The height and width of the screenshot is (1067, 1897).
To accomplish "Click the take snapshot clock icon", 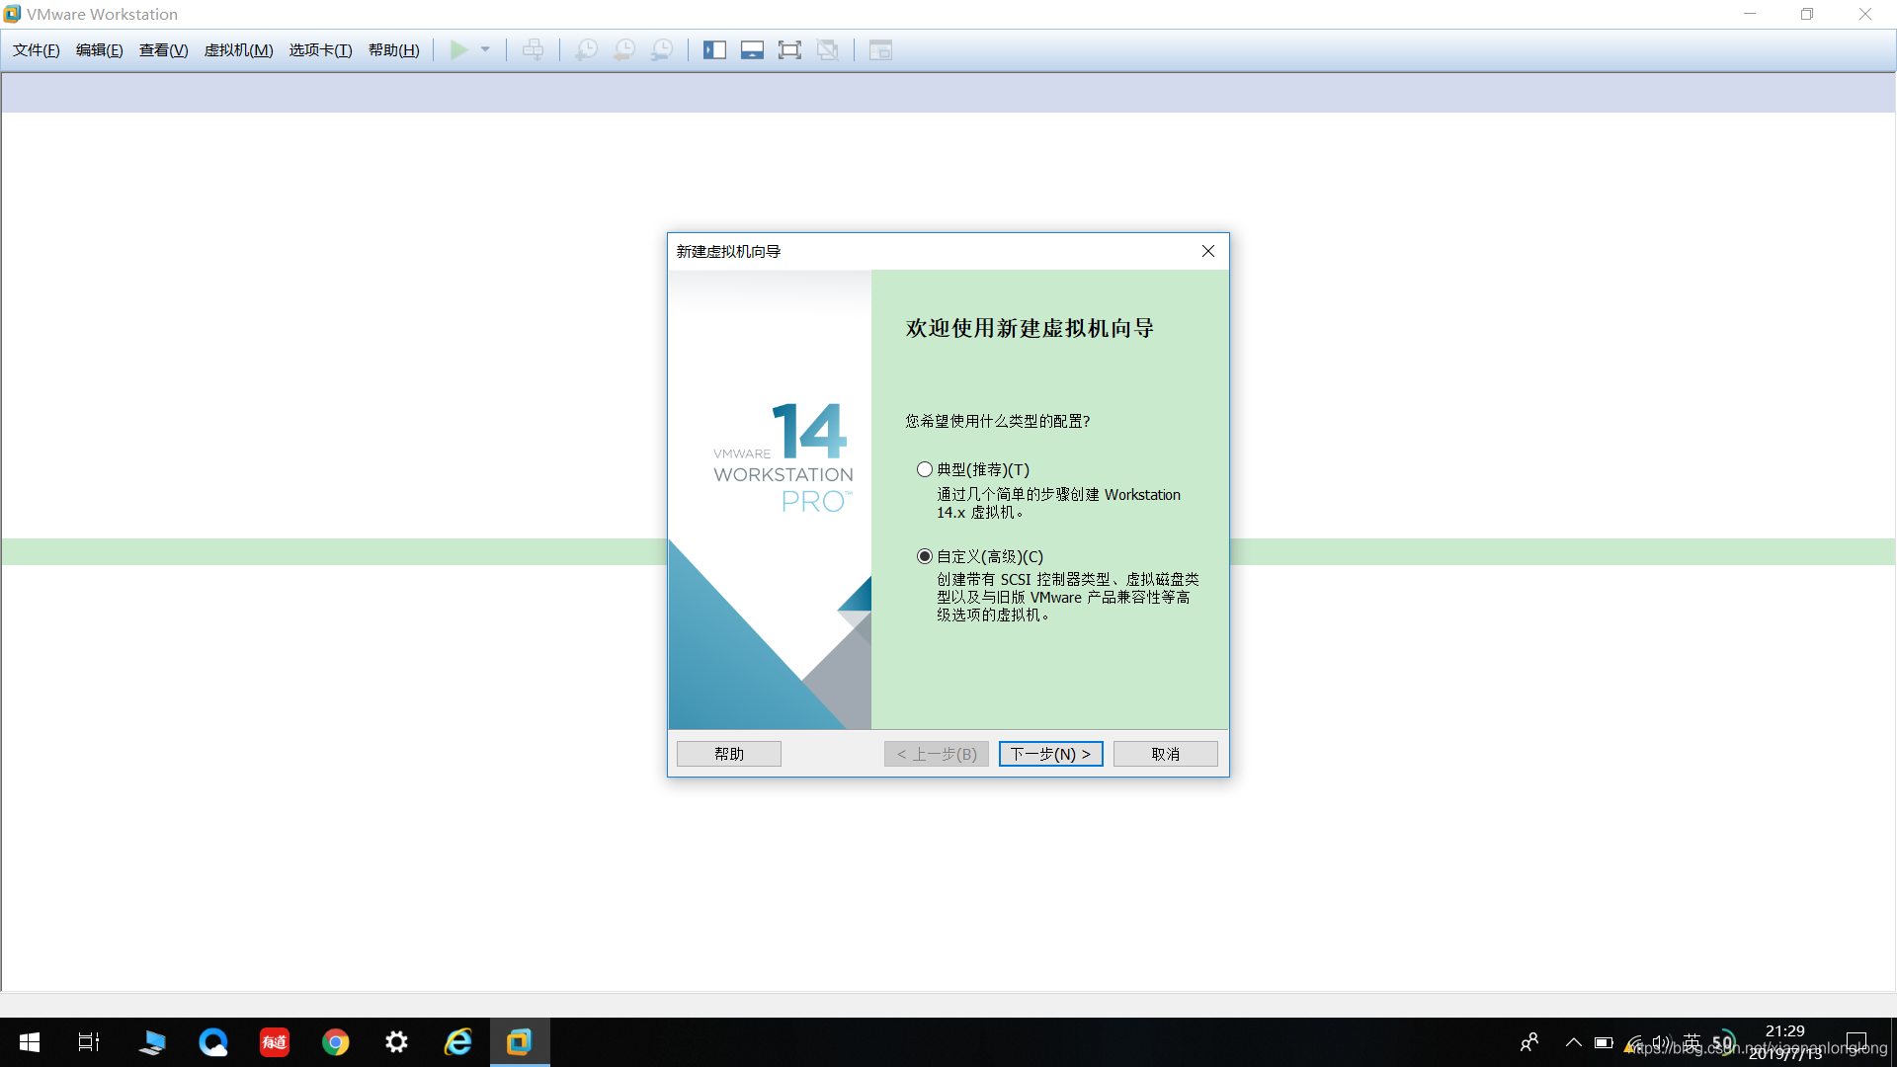I will coord(586,50).
